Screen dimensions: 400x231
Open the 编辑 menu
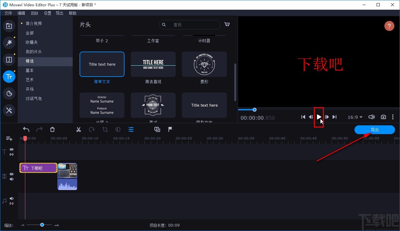21,13
